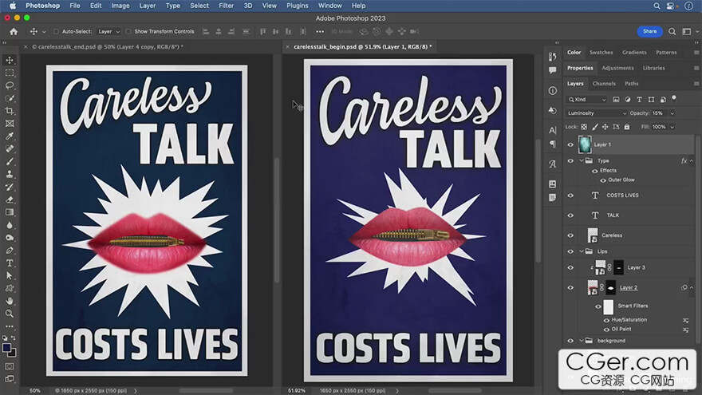Open Auto-Select Layer dropdown

pos(108,31)
